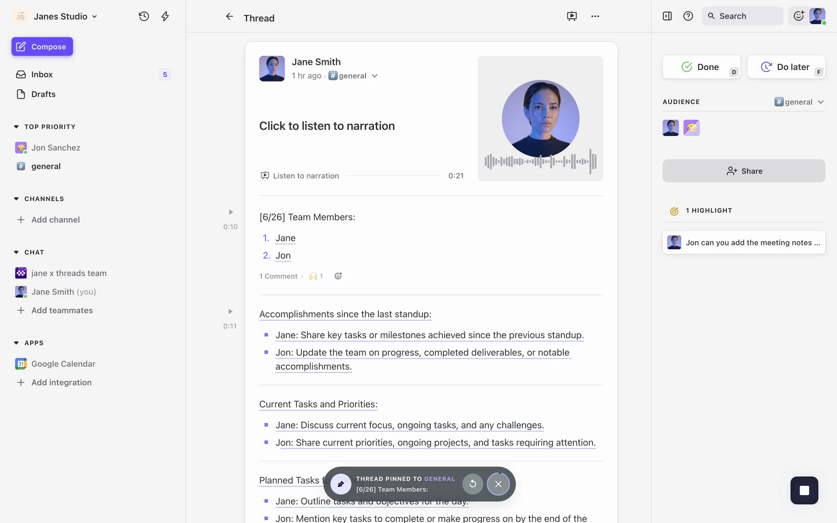The image size is (837, 523).
Task: Open the Inbox
Action: coord(42,75)
